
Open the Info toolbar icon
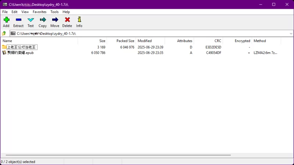(x=79, y=19)
